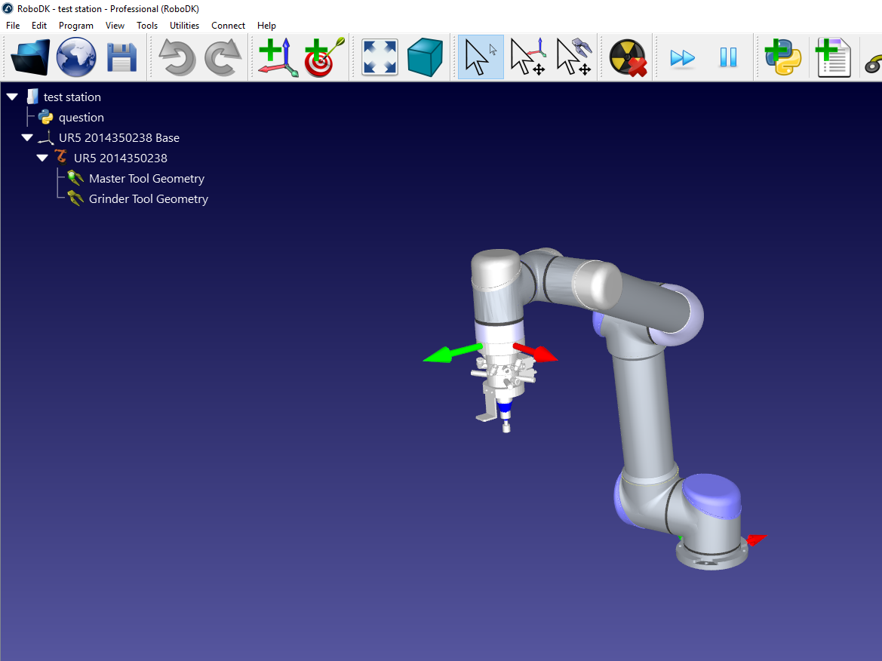Enable the Move robot tool cursor
This screenshot has height=661, width=882.
click(x=573, y=57)
